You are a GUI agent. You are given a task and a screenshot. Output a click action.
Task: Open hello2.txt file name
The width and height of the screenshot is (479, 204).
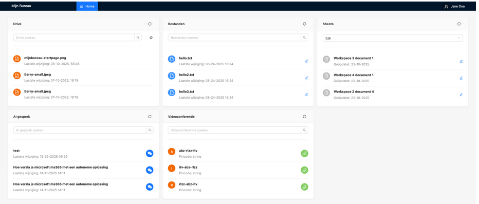187,75
